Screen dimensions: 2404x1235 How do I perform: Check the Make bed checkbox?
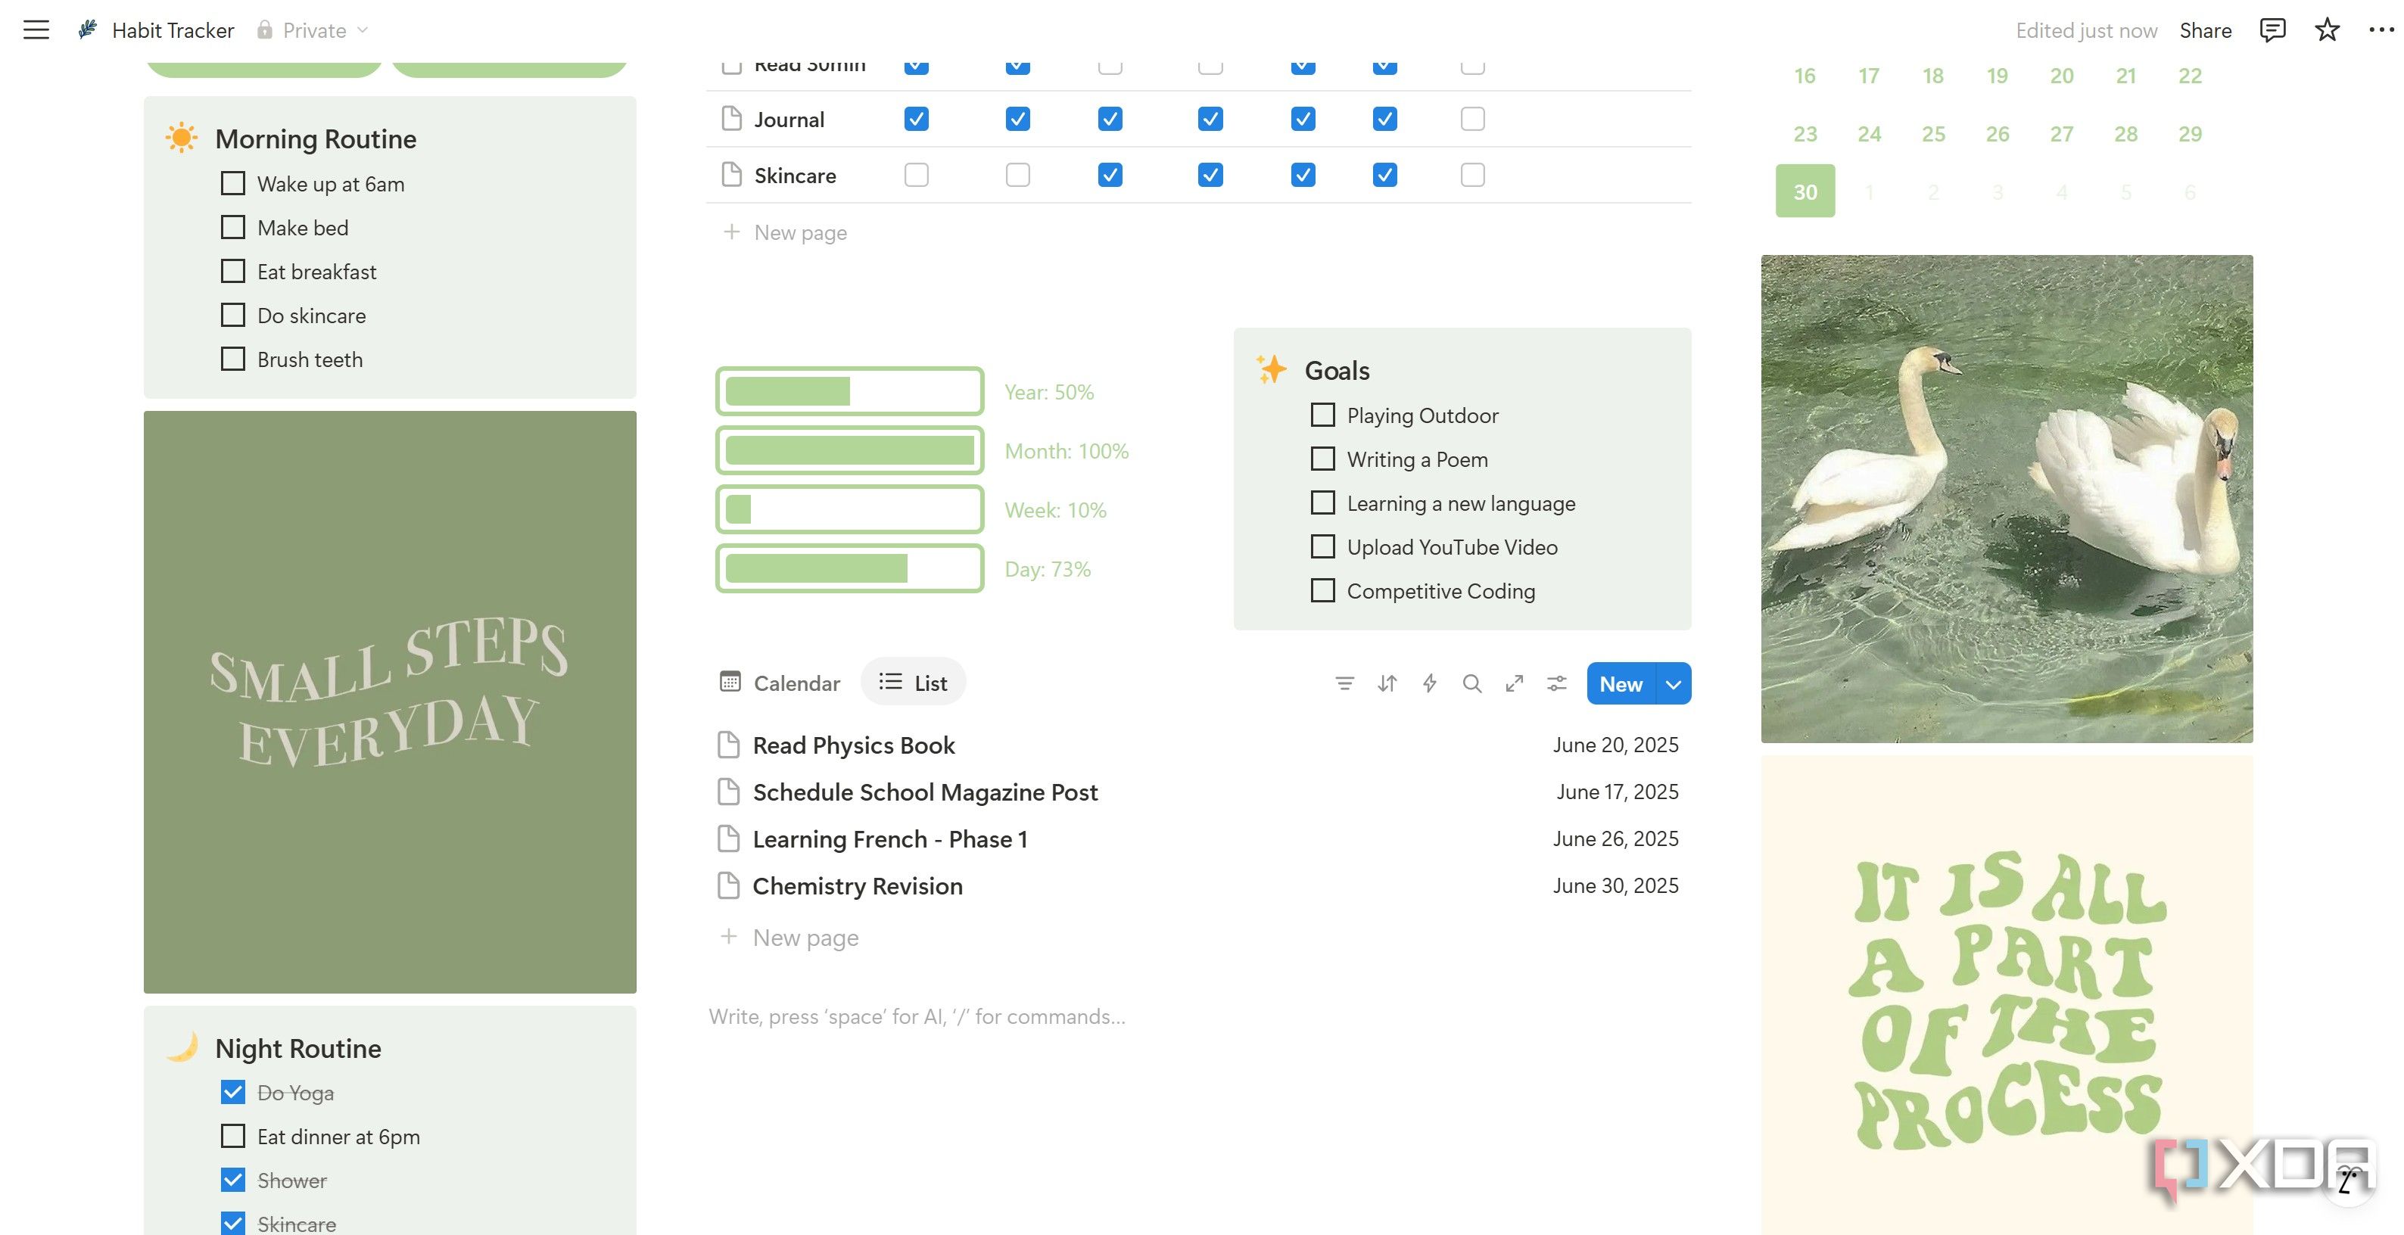(232, 227)
